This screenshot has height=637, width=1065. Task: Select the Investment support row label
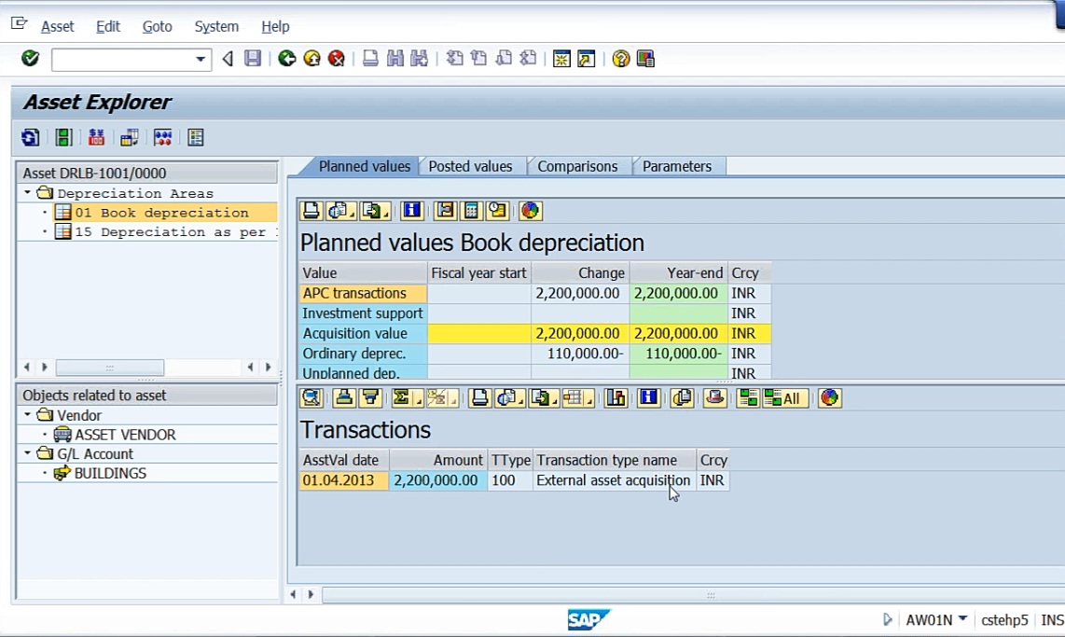click(x=363, y=313)
